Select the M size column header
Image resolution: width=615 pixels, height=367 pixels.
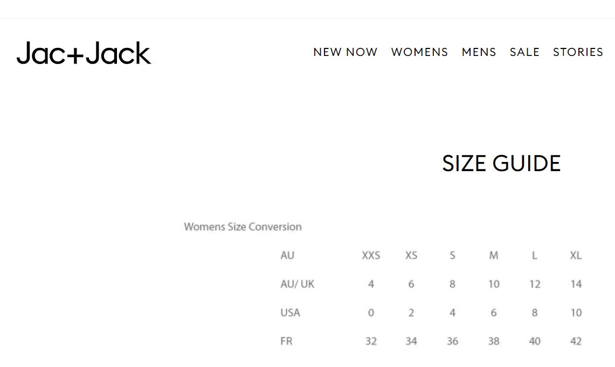[x=494, y=256]
